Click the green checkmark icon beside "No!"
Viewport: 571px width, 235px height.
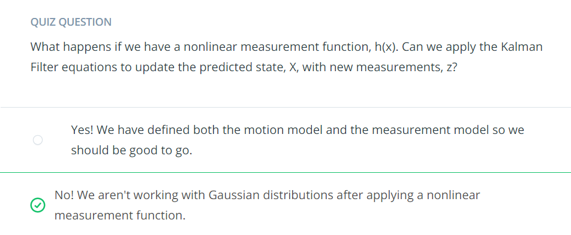pos(38,205)
